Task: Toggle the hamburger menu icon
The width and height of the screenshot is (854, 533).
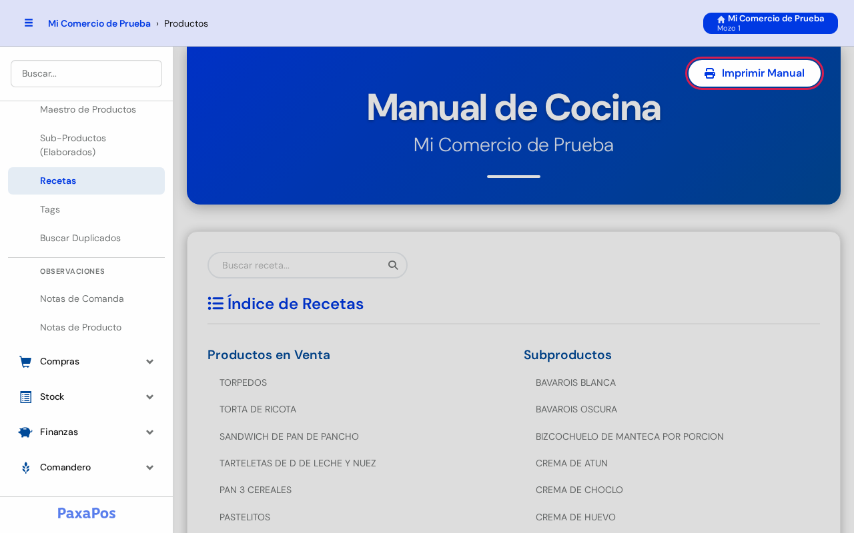Action: (x=29, y=23)
